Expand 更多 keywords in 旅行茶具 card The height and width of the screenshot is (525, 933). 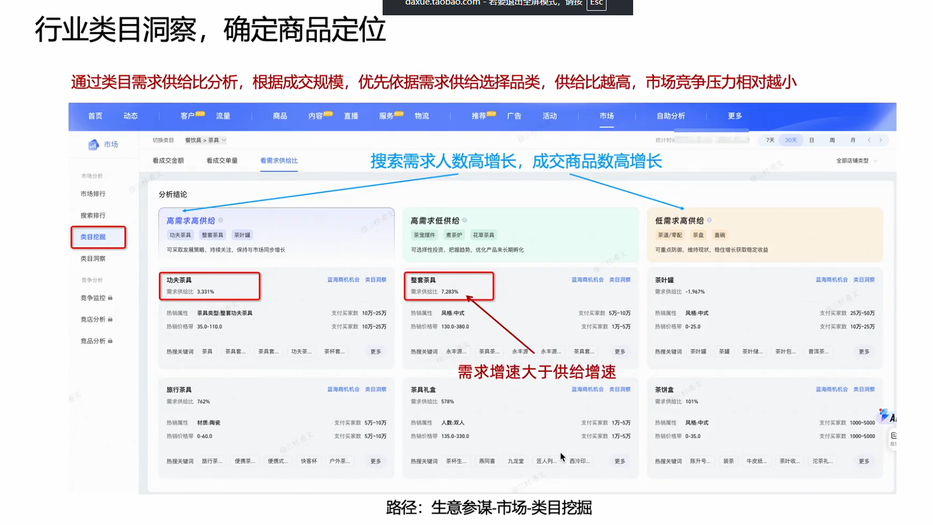pos(376,461)
